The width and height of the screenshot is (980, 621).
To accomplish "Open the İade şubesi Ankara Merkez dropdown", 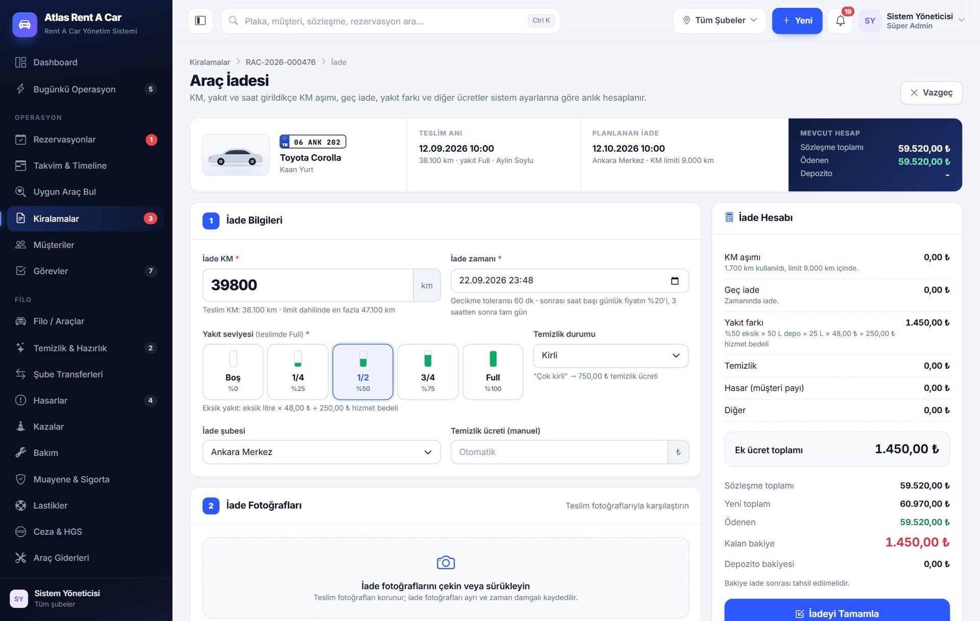I will [322, 452].
